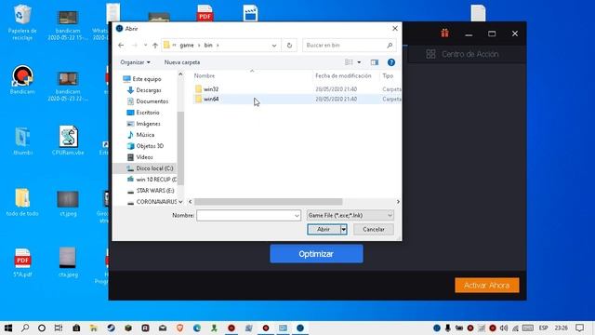Open taskbar search magnifier
595x335 pixels.
25,328
